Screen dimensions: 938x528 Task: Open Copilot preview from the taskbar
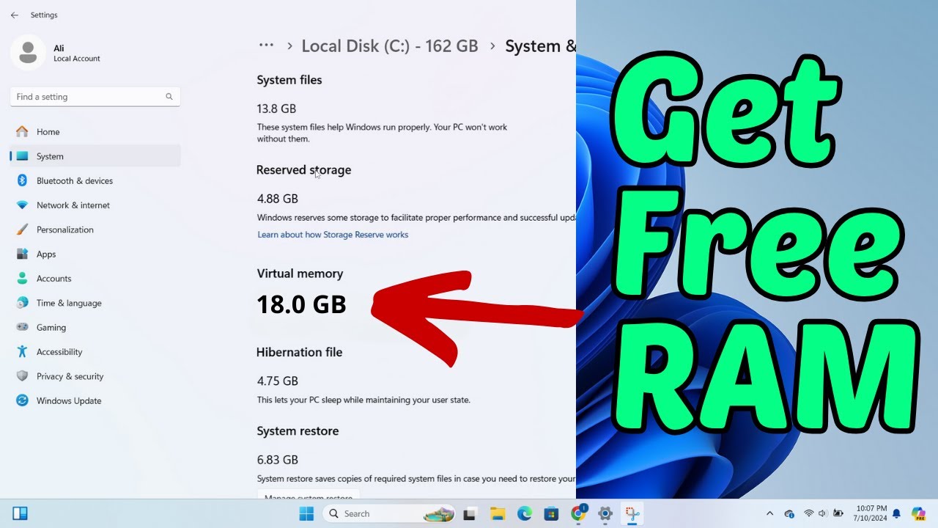click(x=918, y=513)
